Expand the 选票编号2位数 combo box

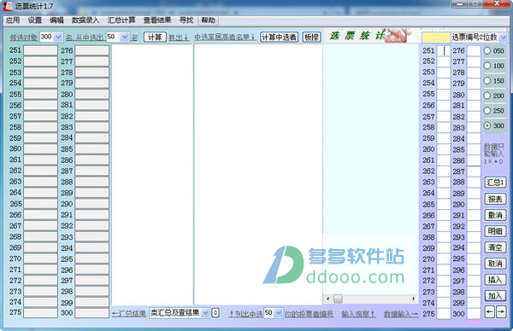[504, 38]
